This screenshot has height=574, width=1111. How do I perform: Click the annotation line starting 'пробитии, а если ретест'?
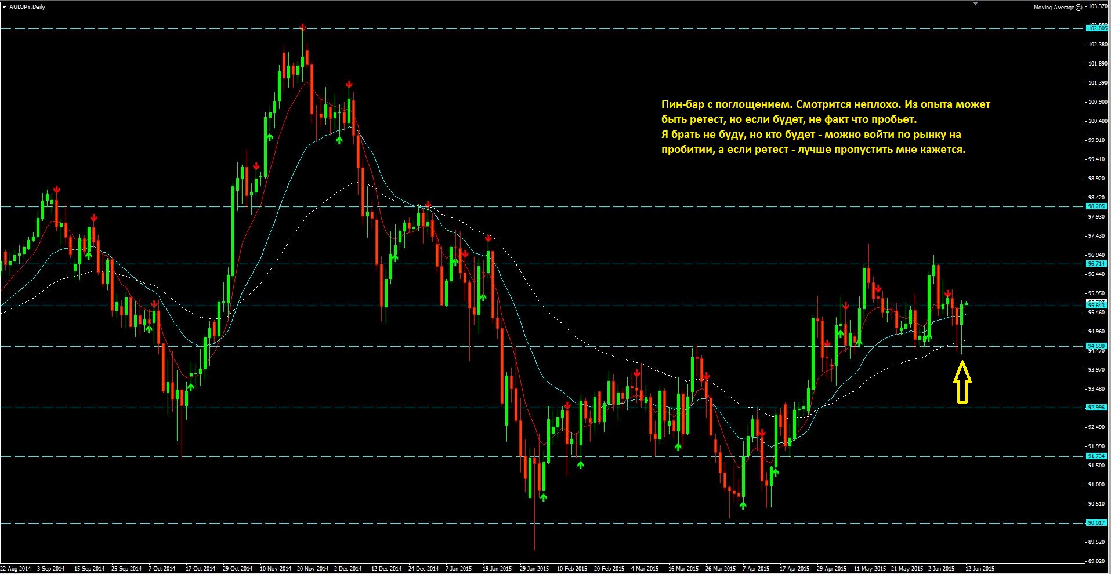click(x=813, y=150)
